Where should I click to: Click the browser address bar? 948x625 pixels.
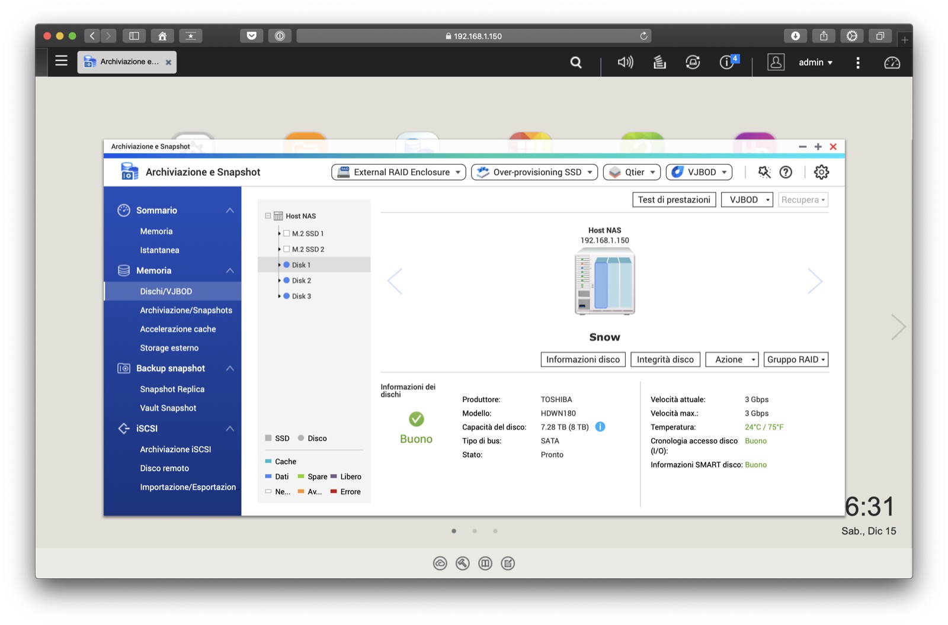474,36
